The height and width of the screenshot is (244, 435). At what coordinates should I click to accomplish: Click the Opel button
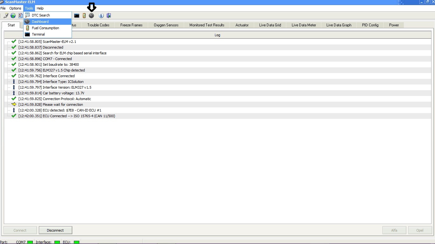pyautogui.click(x=420, y=230)
